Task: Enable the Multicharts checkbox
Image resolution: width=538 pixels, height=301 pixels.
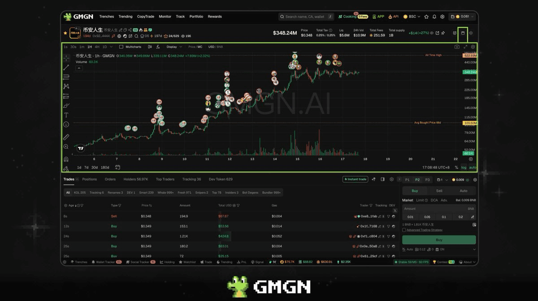Action: point(121,47)
